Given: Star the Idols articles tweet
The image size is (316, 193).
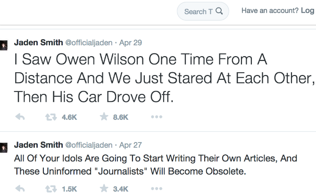Looking at the screenshot, I should coord(104,189).
